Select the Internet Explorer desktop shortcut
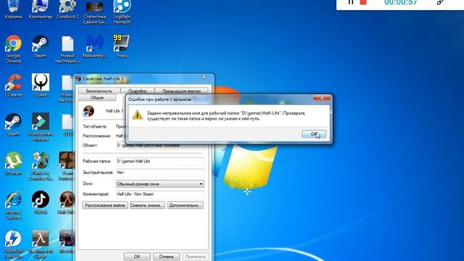 pos(13,205)
